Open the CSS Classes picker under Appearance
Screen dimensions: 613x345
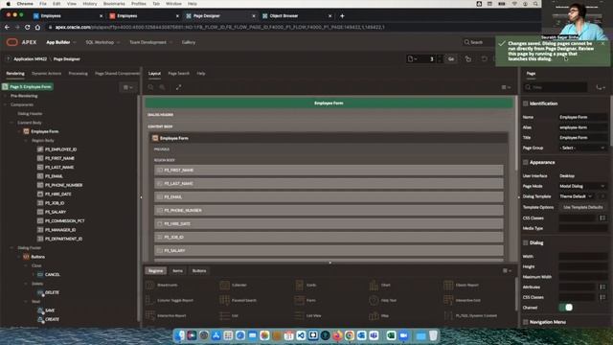coord(602,218)
